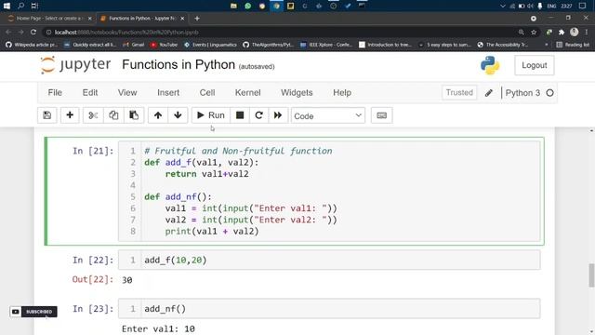This screenshot has width=595, height=335.
Task: Open browser extensions puzzle icon
Action: (x=562, y=33)
